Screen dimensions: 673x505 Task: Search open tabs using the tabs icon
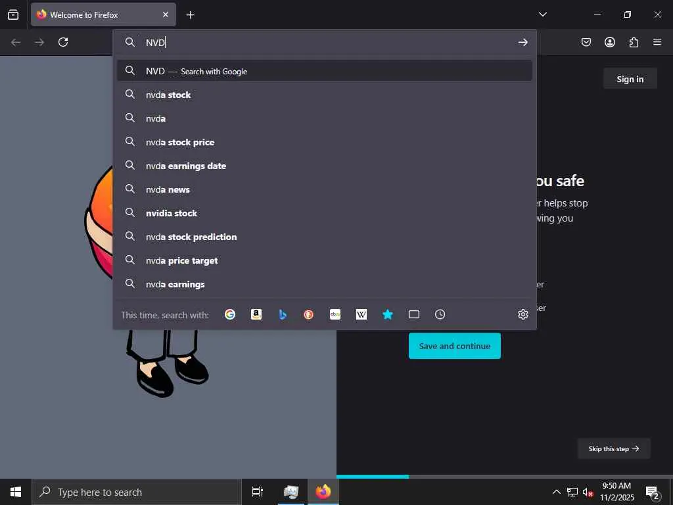[x=414, y=314]
